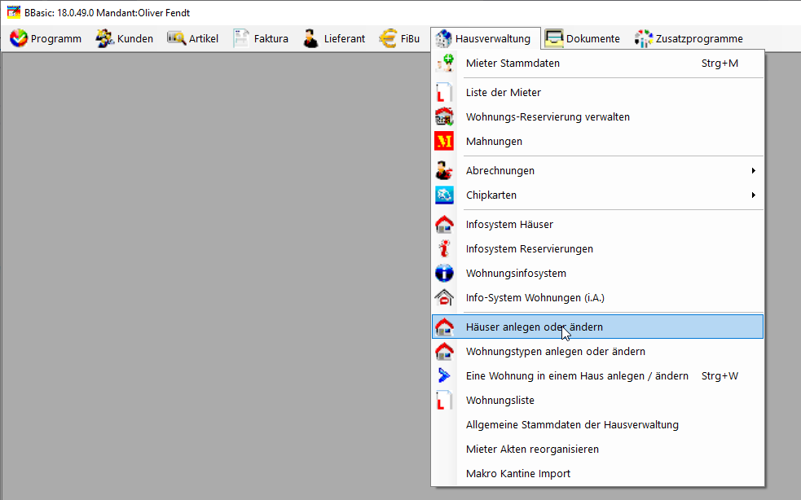Select Mieter Stammdaten
801x500 pixels.
coord(597,64)
